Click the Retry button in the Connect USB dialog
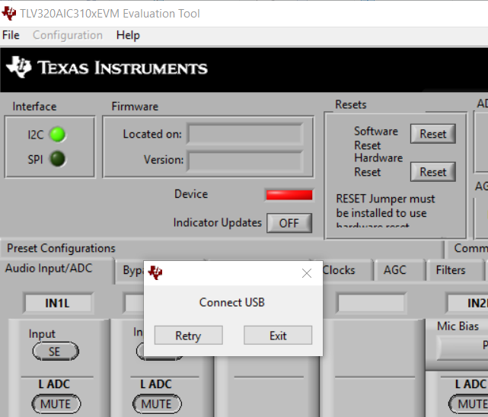The image size is (488, 417). tap(188, 336)
